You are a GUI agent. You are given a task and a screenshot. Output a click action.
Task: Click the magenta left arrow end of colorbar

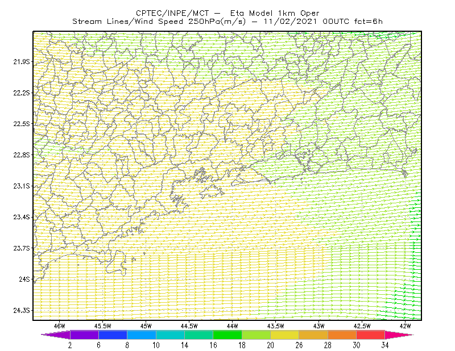[x=55, y=335]
